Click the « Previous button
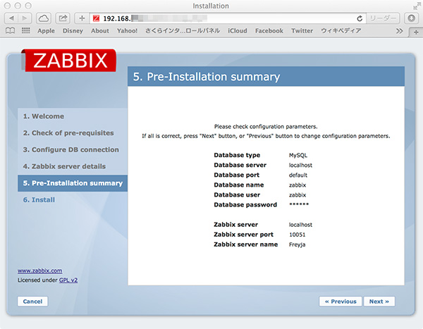 click(x=341, y=302)
